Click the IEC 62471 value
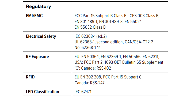Image resolution: width=183 pixels, height=102 pixels. pos(83,92)
